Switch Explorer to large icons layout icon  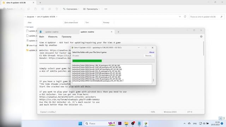click(x=224, y=119)
